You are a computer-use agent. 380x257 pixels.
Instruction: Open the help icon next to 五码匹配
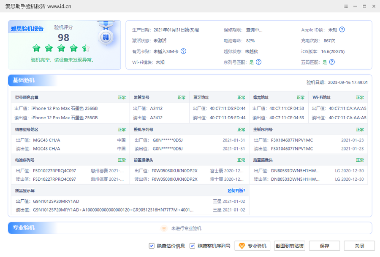[332, 62]
